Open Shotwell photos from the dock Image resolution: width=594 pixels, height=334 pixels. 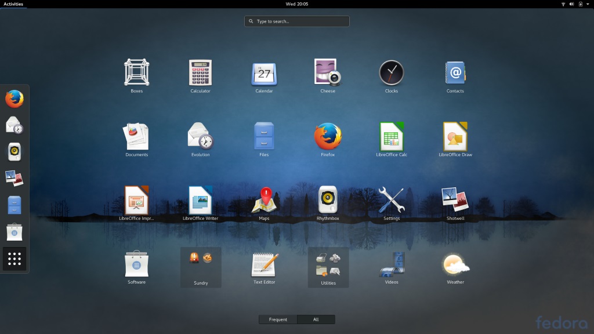click(x=15, y=178)
